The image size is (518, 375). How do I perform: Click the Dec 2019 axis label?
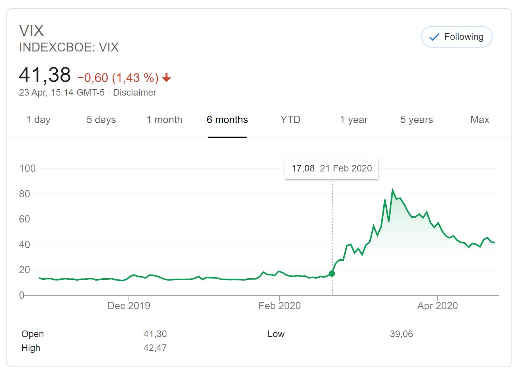coord(129,306)
